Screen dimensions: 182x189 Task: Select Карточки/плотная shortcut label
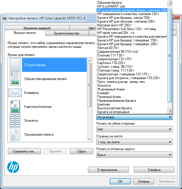[38, 107]
